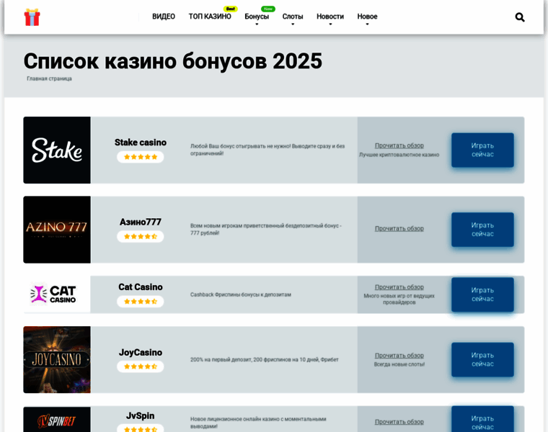
Task: Expand the Бонусы dropdown menu
Action: (x=257, y=17)
